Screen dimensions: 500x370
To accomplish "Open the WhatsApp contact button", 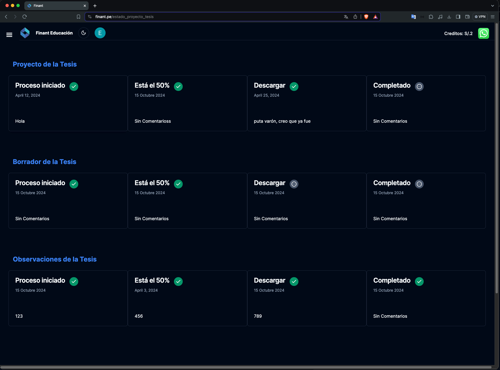I will tap(483, 33).
